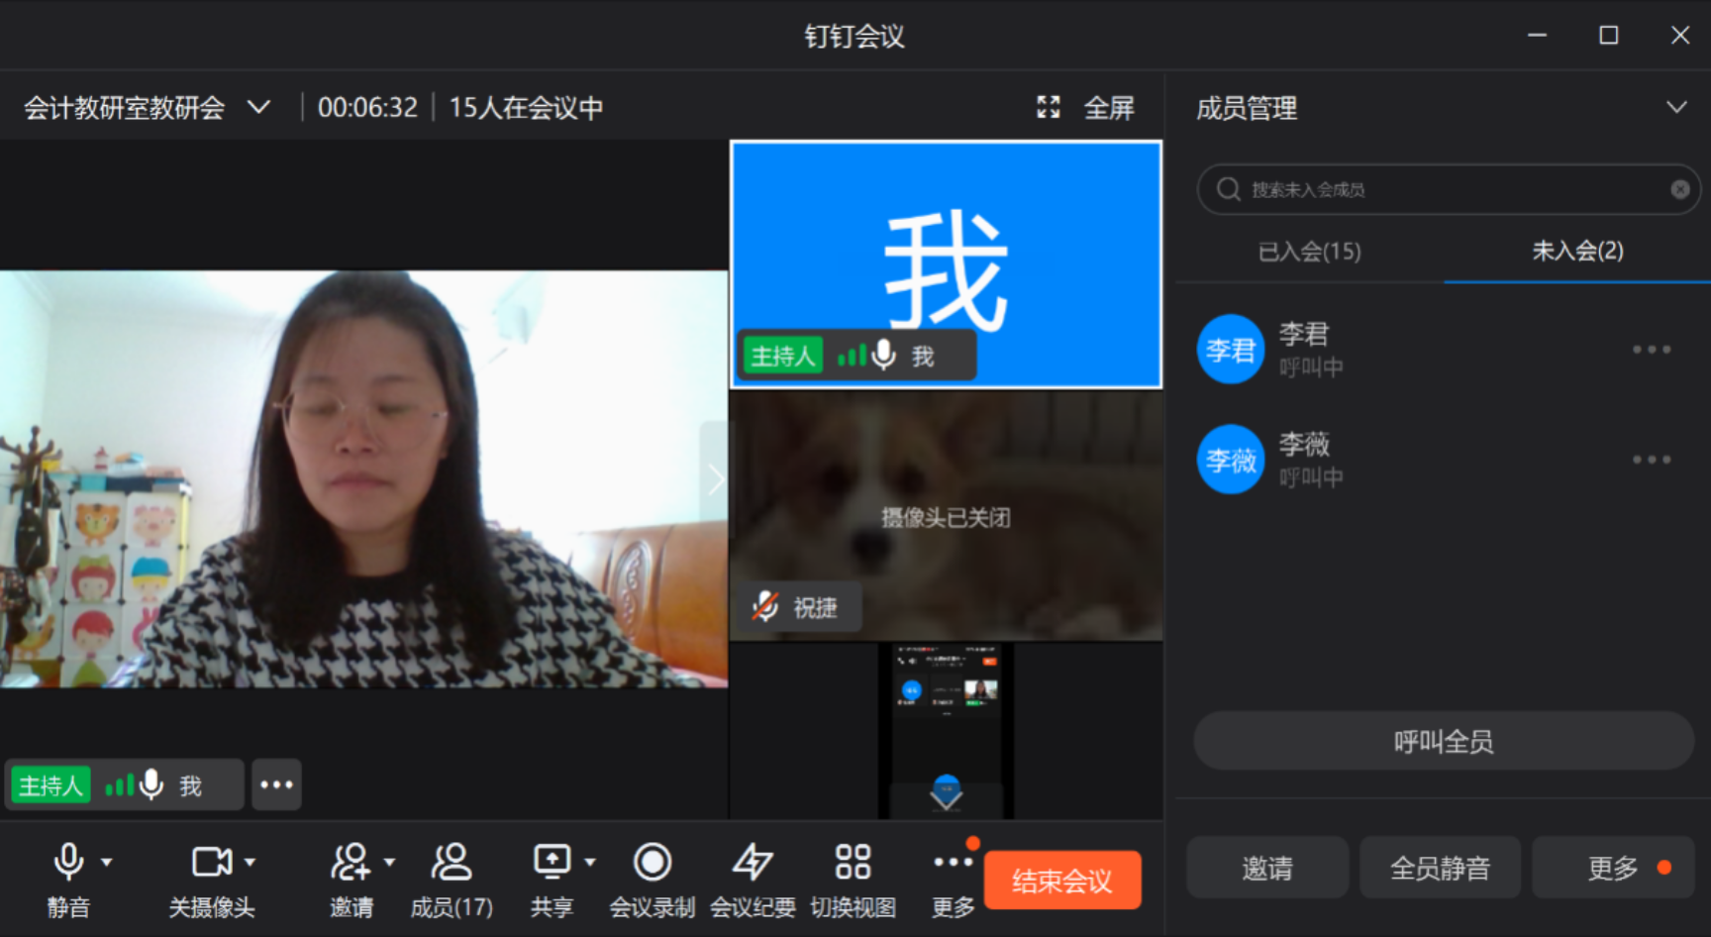Screen dimensions: 1711x937
Task: Open 更多 in member management panel
Action: (x=1613, y=868)
